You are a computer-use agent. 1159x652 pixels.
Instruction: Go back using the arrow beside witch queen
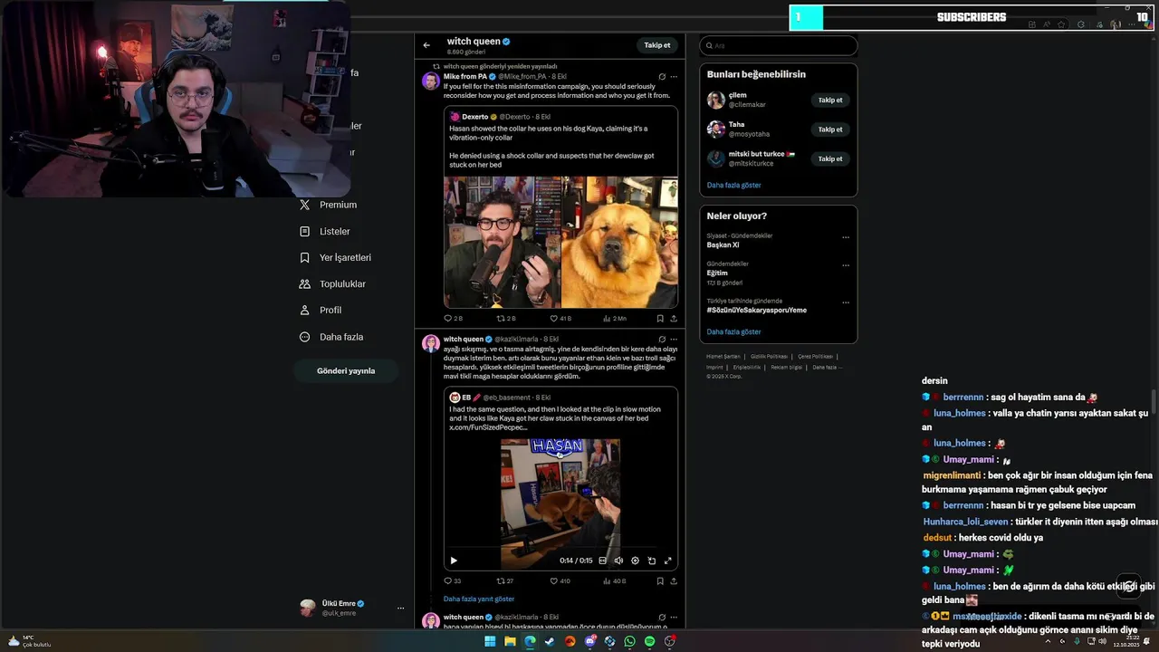[x=426, y=45]
